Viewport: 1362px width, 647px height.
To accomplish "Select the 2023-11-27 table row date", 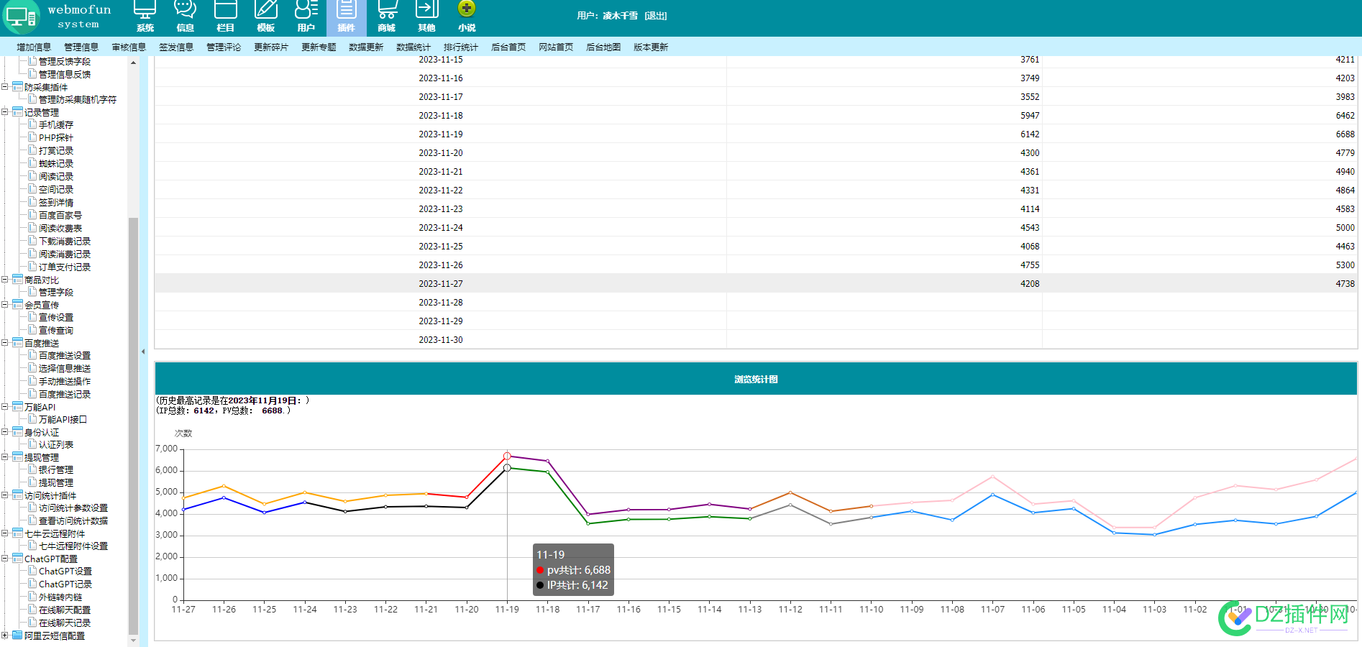I will [441, 283].
